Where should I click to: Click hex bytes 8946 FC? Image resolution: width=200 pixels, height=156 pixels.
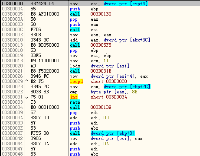(39, 76)
